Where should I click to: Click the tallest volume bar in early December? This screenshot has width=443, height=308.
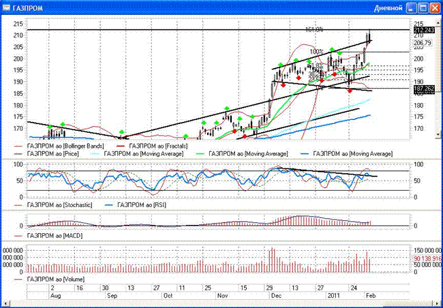point(273,260)
